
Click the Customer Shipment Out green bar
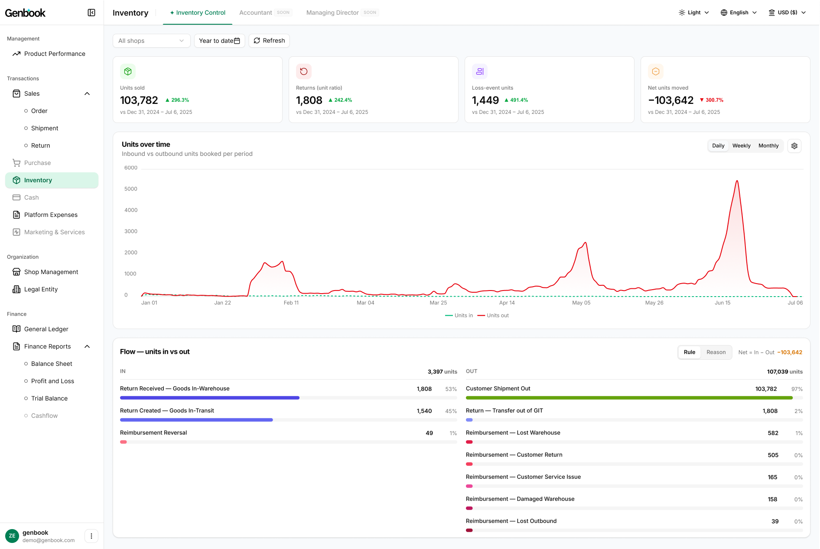[629, 398]
